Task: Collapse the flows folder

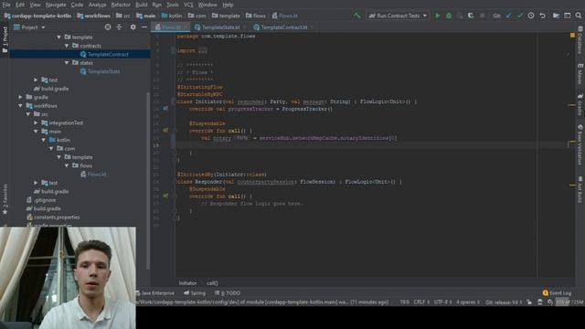Action: [67, 165]
